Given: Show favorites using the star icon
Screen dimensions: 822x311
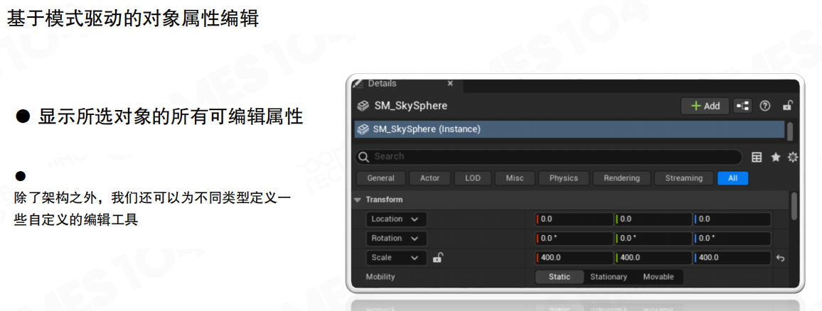Looking at the screenshot, I should coord(776,157).
